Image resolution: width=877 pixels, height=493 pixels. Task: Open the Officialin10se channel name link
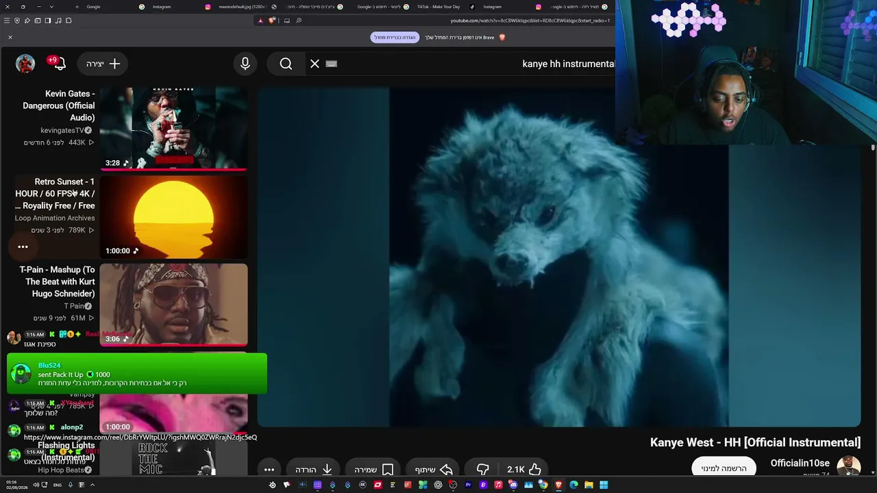800,464
